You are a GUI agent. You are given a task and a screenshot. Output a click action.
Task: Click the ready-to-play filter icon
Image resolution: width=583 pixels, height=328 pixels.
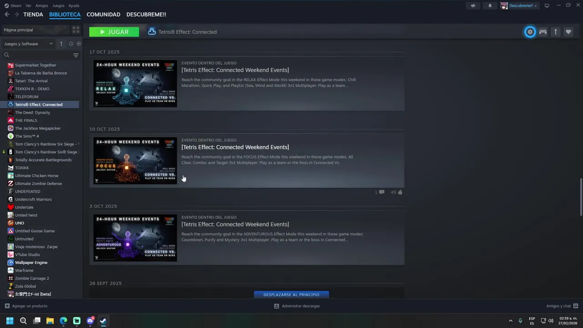pos(79,44)
